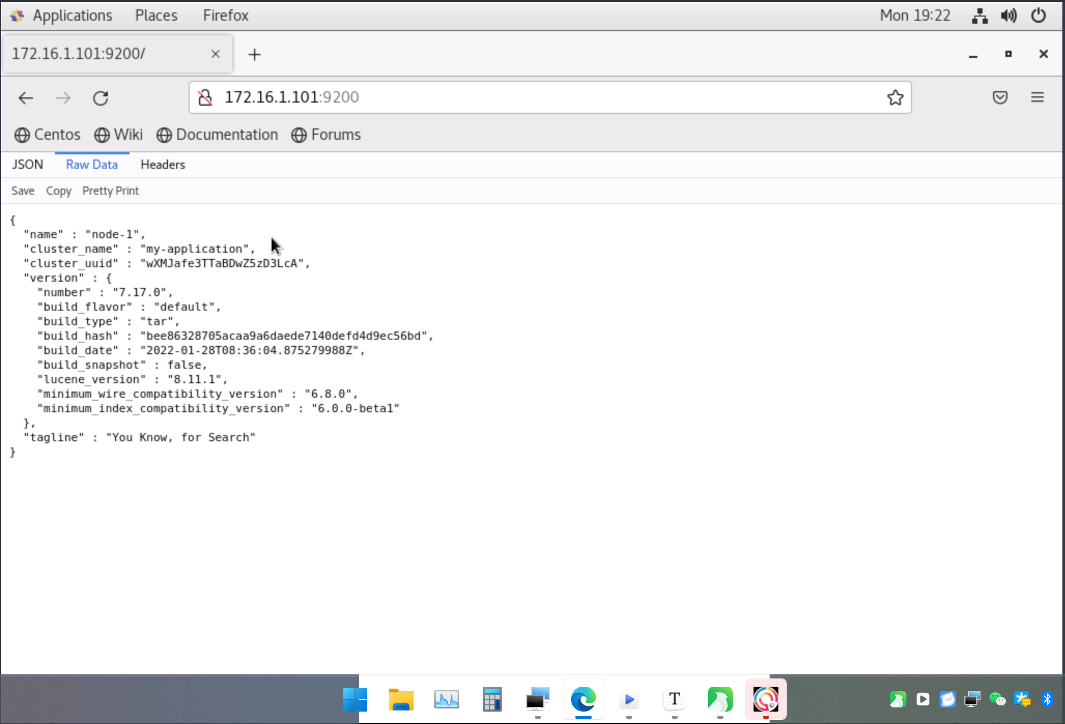Toggle the bookmark star for this page
Screen dimensions: 1065x724
pos(895,97)
